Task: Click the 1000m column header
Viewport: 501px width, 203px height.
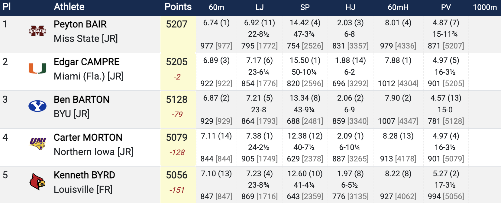Action: [x=485, y=7]
